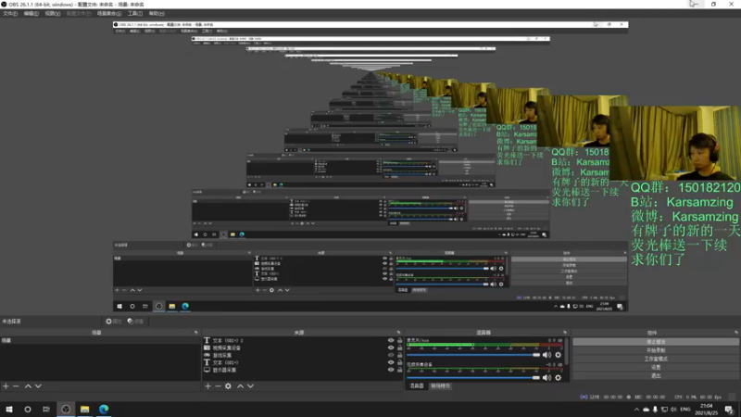Lock the third source in the list

click(399, 355)
